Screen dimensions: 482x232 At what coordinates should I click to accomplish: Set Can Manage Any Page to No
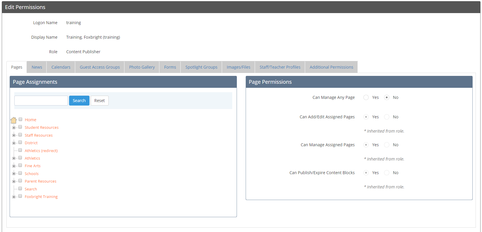coord(387,97)
